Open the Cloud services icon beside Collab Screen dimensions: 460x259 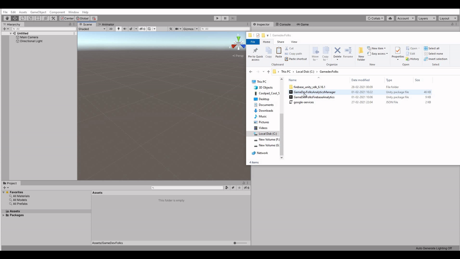(390, 18)
